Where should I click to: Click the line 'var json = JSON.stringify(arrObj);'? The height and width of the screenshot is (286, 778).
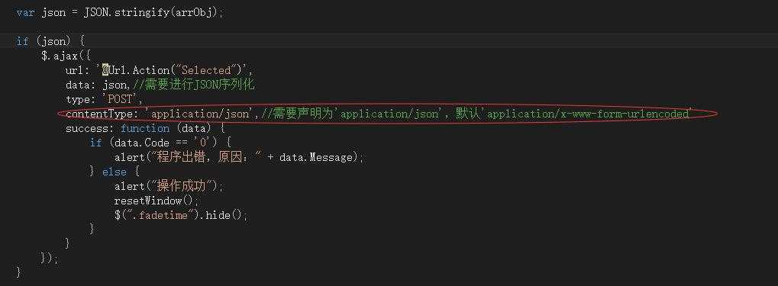pos(120,13)
